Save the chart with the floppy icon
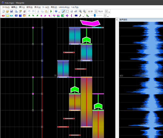The width and height of the screenshot is (163, 138). [11, 11]
